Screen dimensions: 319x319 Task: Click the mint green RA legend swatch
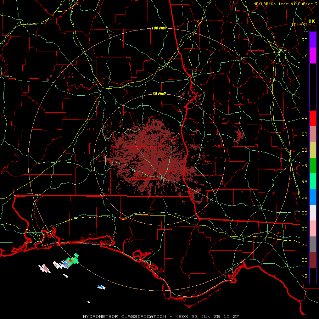pyautogui.click(x=313, y=181)
